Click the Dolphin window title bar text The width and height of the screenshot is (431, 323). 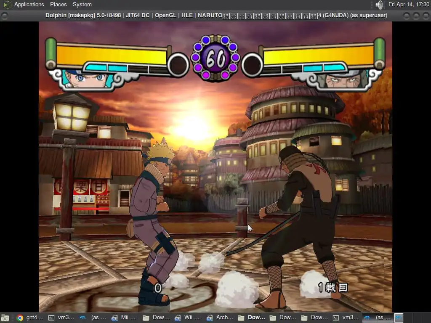[216, 16]
